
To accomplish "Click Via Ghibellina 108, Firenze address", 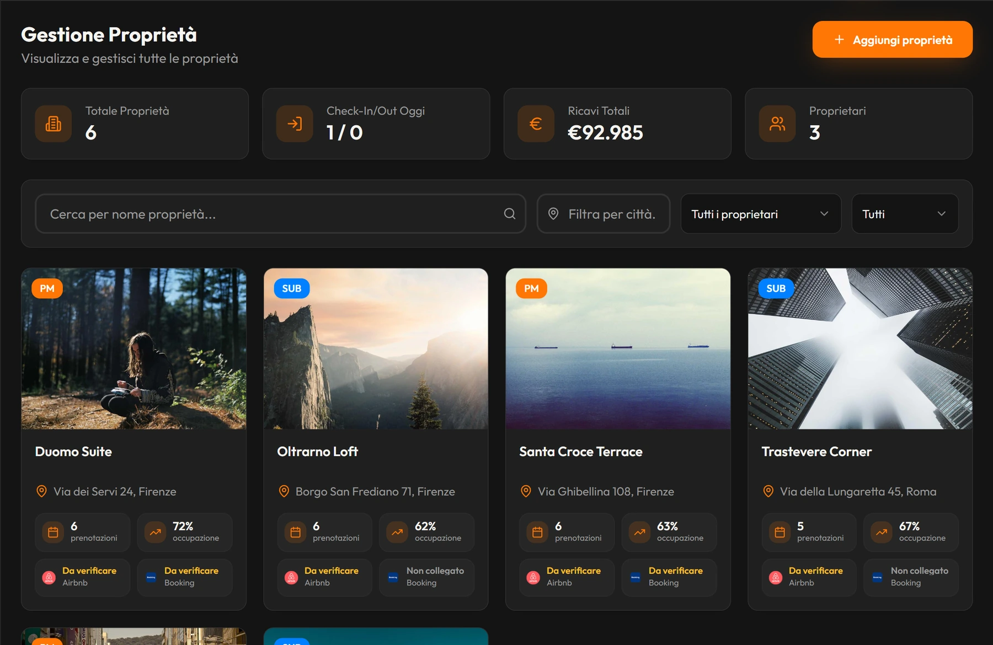I will click(x=606, y=491).
